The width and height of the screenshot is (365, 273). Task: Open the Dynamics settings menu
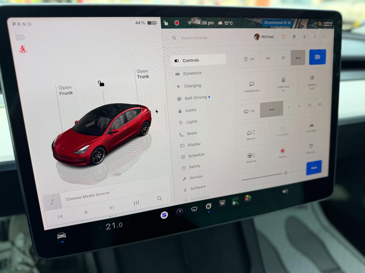click(188, 73)
